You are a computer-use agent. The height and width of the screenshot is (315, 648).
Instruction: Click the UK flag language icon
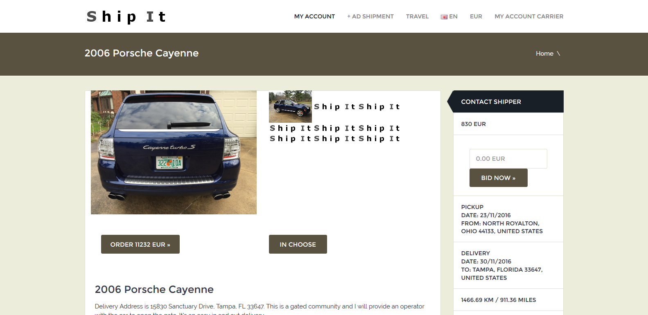pos(444,17)
